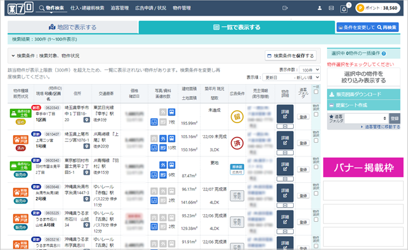Click mail icon under 0610407 detail button
The height and width of the screenshot is (250, 408).
tap(285, 153)
